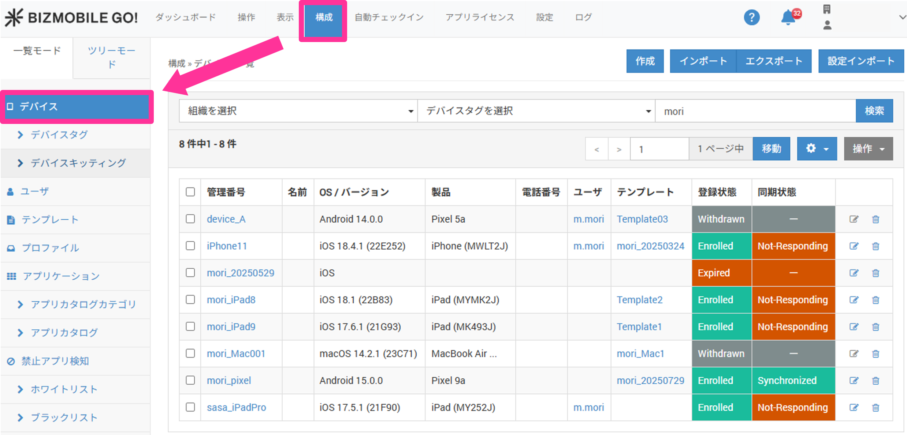Screen dimensions: 907x435
Task: Expand the デバイスタグ sidebar item
Action: click(59, 135)
